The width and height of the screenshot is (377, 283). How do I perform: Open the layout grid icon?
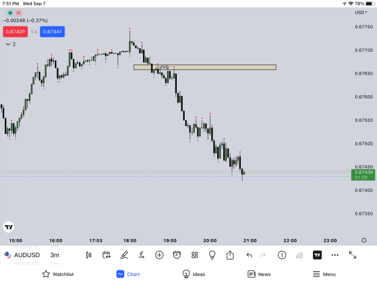(194, 255)
